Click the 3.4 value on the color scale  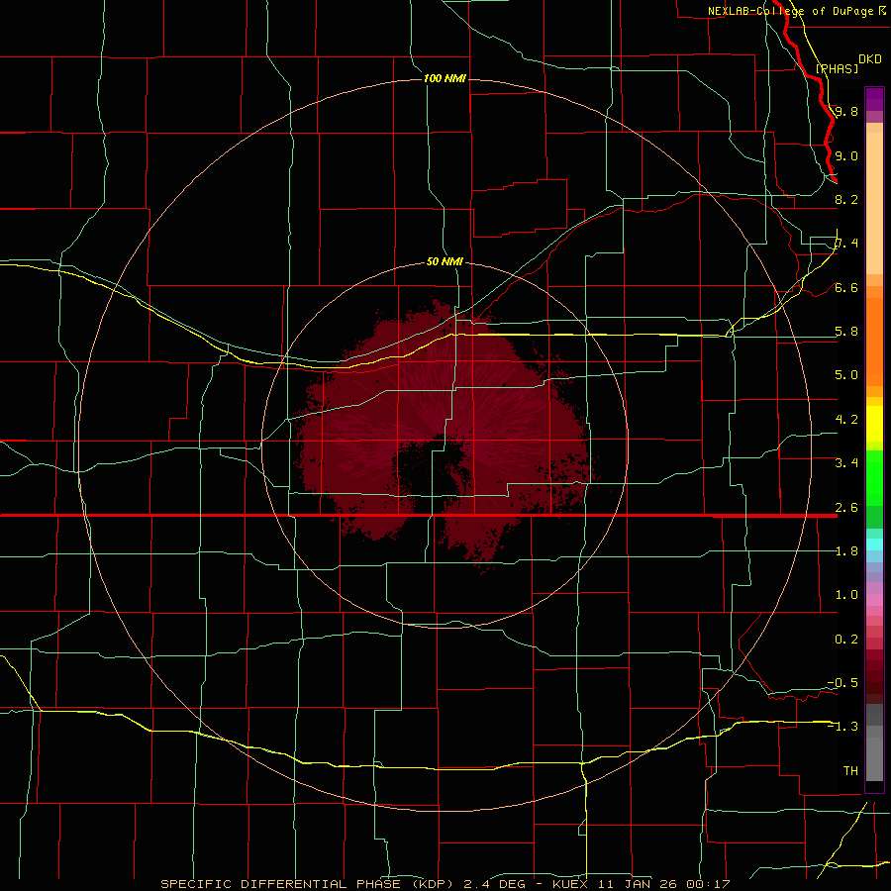(x=846, y=463)
